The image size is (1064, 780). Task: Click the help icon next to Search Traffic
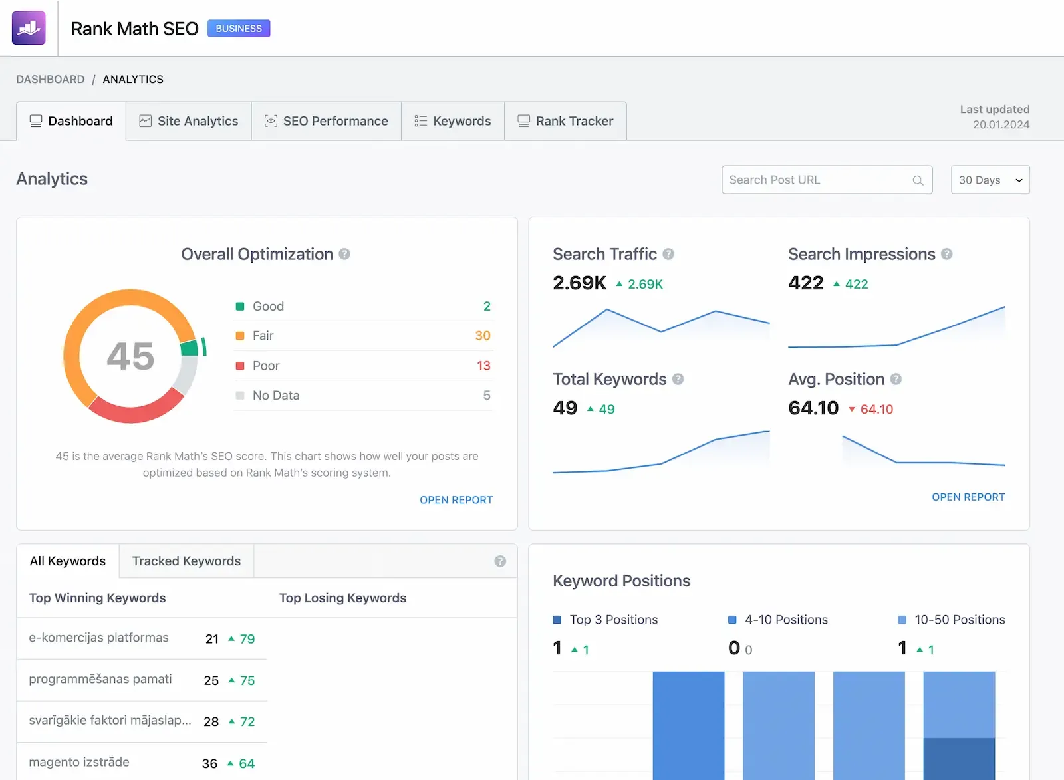tap(668, 254)
